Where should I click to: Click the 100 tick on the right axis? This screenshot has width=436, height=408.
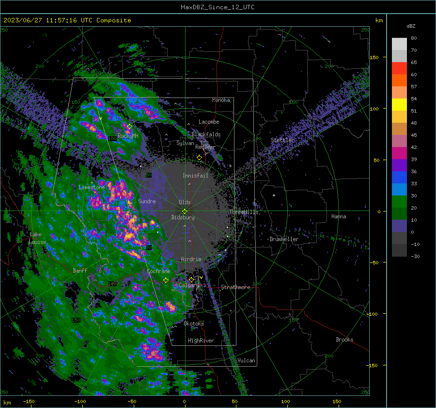tap(374, 109)
